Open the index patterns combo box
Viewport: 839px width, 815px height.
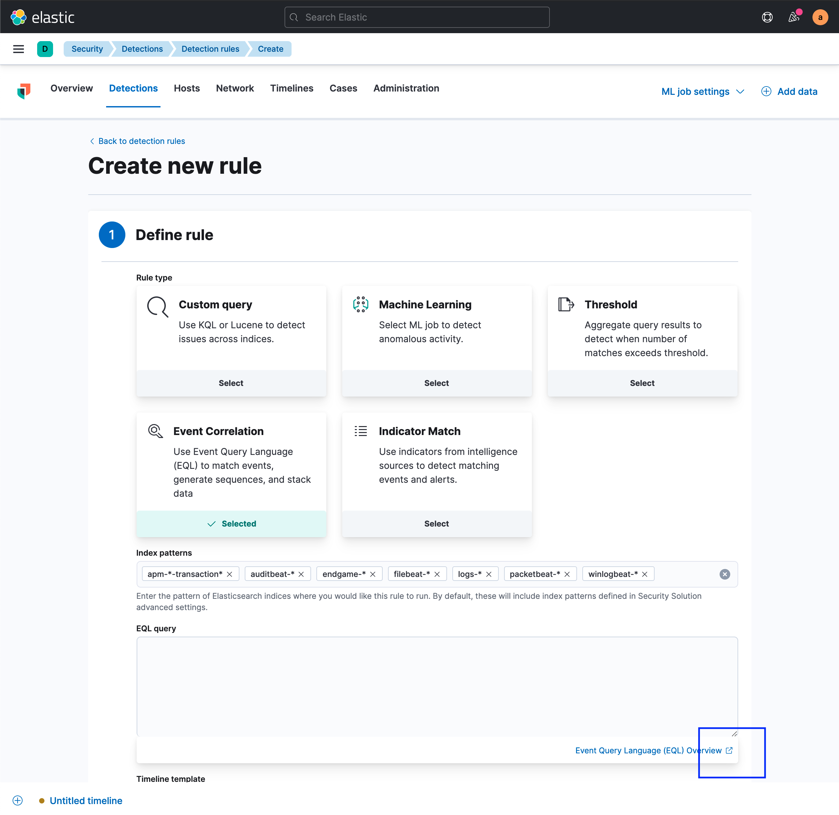(685, 574)
